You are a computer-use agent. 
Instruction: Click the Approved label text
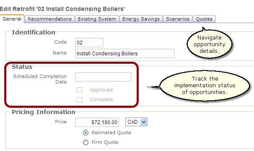[101, 90]
